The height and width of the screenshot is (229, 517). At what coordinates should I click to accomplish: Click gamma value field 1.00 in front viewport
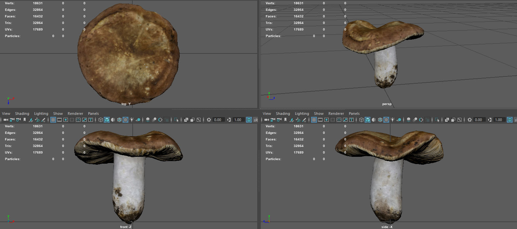[238, 120]
